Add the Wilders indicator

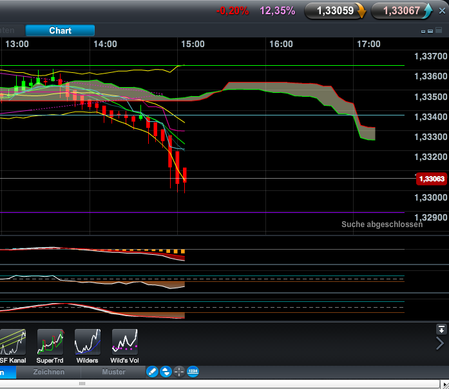[x=88, y=346]
